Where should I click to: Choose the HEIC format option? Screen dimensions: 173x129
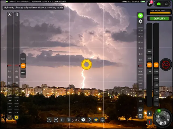[149, 58]
